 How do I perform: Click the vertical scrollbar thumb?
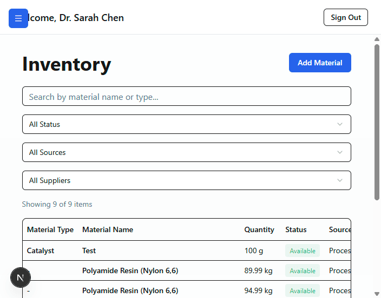[x=377, y=122]
